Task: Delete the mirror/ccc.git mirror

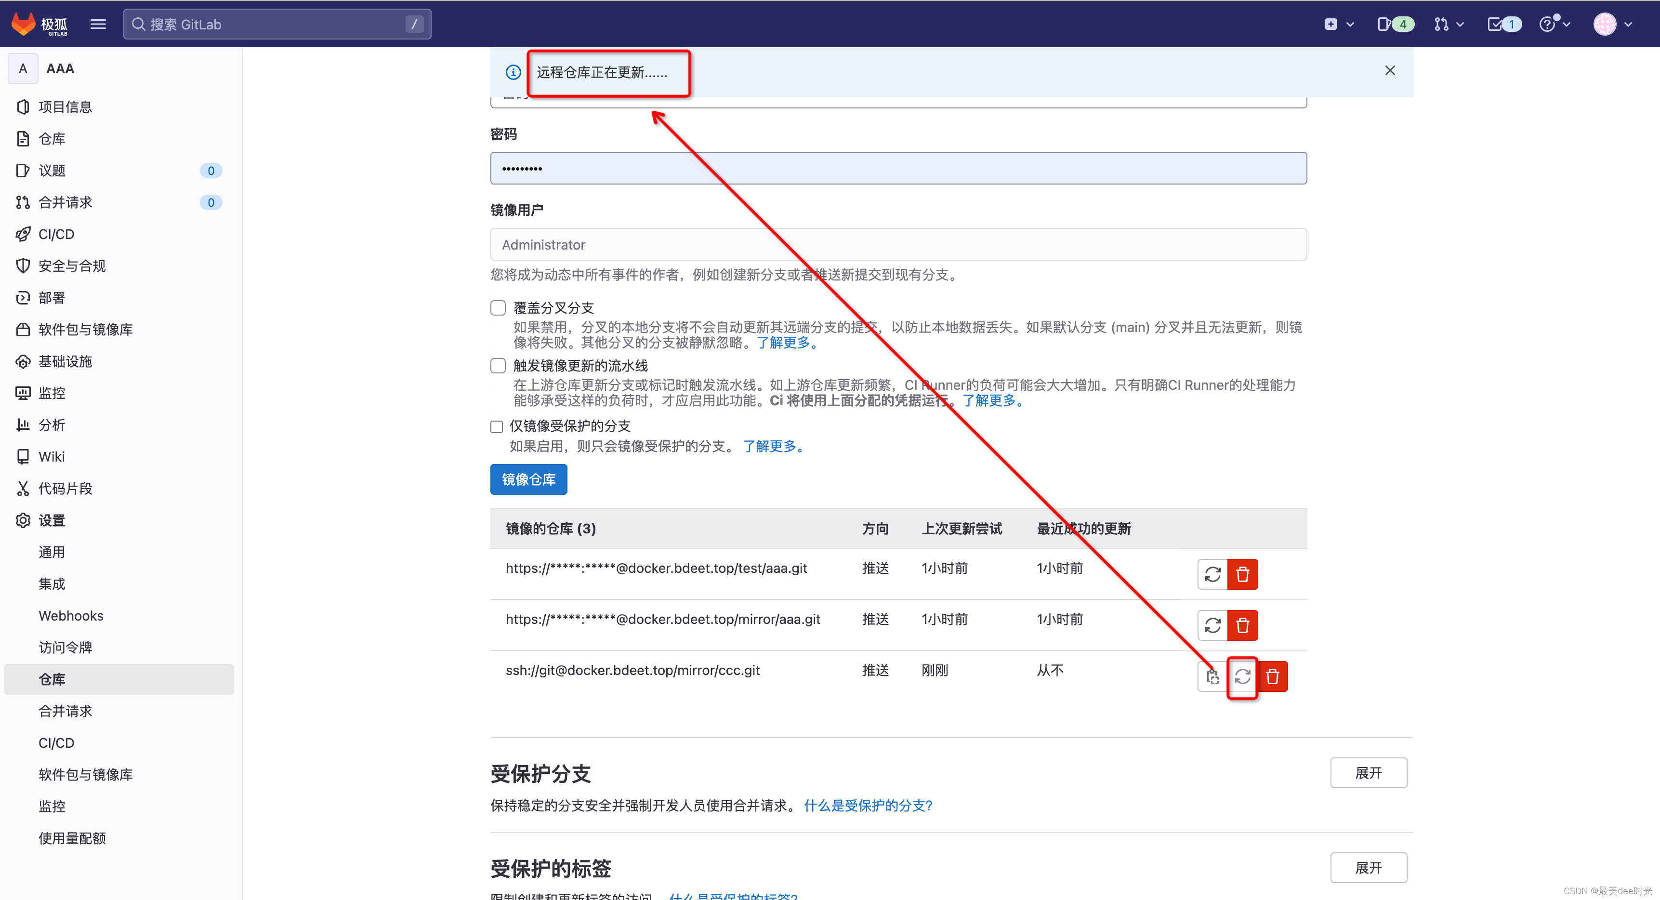Action: point(1273,676)
